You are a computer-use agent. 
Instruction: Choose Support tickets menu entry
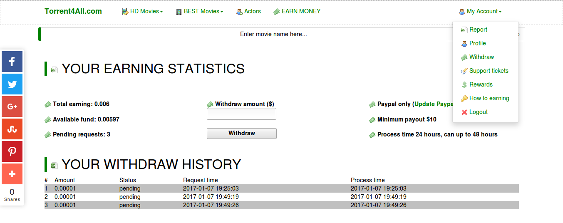(489, 71)
